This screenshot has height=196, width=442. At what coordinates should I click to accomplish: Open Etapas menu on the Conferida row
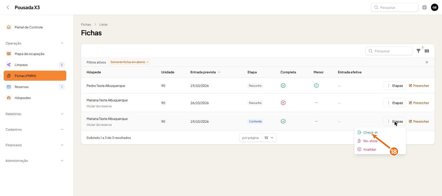pyautogui.click(x=395, y=121)
